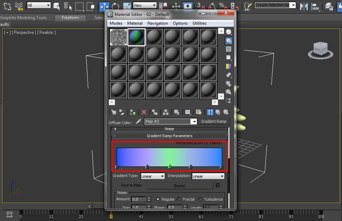Select the Rotate tool in main toolbar

[115, 6]
